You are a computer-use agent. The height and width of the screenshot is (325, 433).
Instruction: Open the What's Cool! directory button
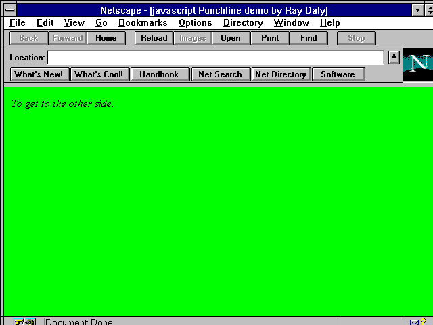pos(100,74)
